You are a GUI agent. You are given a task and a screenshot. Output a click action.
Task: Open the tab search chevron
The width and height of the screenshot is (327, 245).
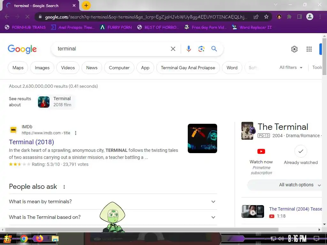(x=276, y=4)
